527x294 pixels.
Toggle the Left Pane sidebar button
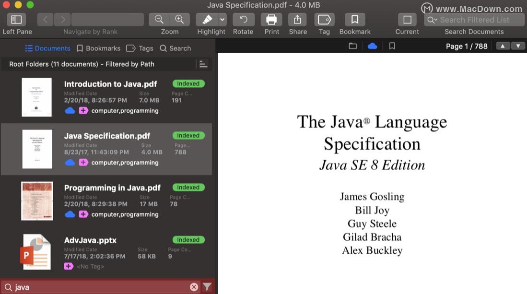click(16, 20)
